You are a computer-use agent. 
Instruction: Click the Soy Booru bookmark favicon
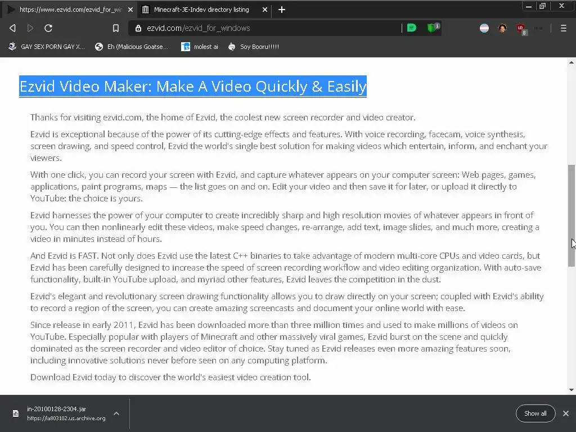pos(232,47)
